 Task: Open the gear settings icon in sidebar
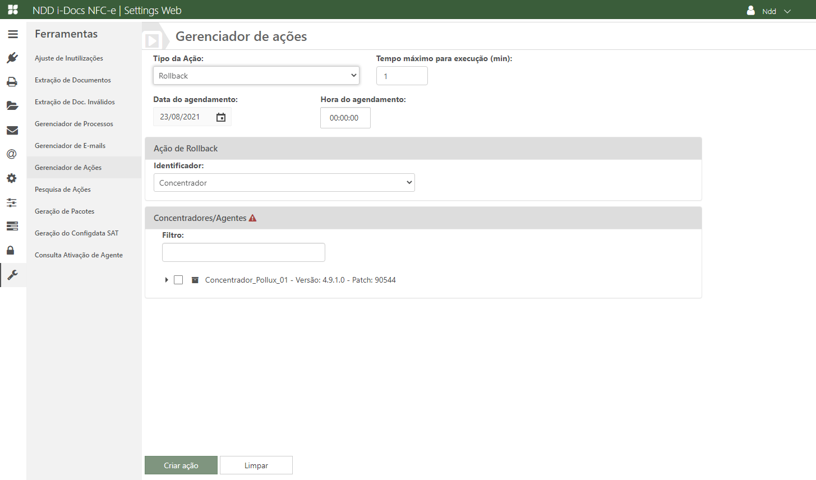click(12, 178)
